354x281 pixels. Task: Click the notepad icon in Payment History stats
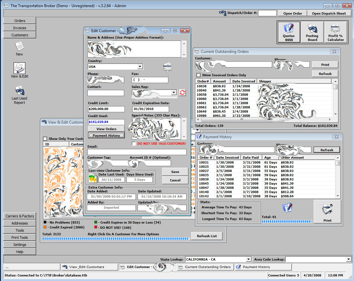click(287, 207)
